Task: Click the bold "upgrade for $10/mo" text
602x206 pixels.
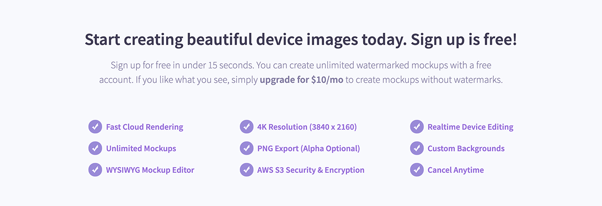Action: [x=301, y=80]
